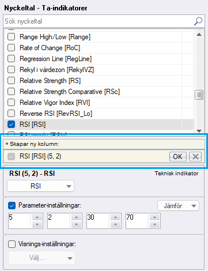This screenshot has height=271, width=208.
Task: Confirm new column with OK button
Action: pyautogui.click(x=178, y=156)
